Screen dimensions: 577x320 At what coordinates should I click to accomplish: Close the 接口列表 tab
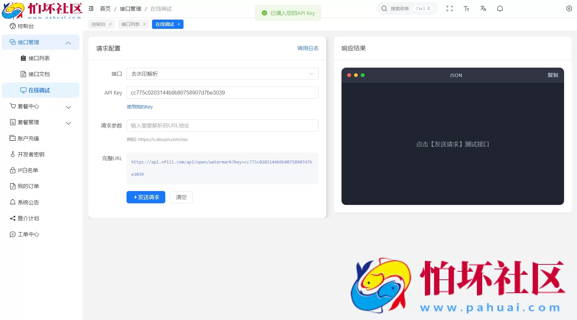144,24
